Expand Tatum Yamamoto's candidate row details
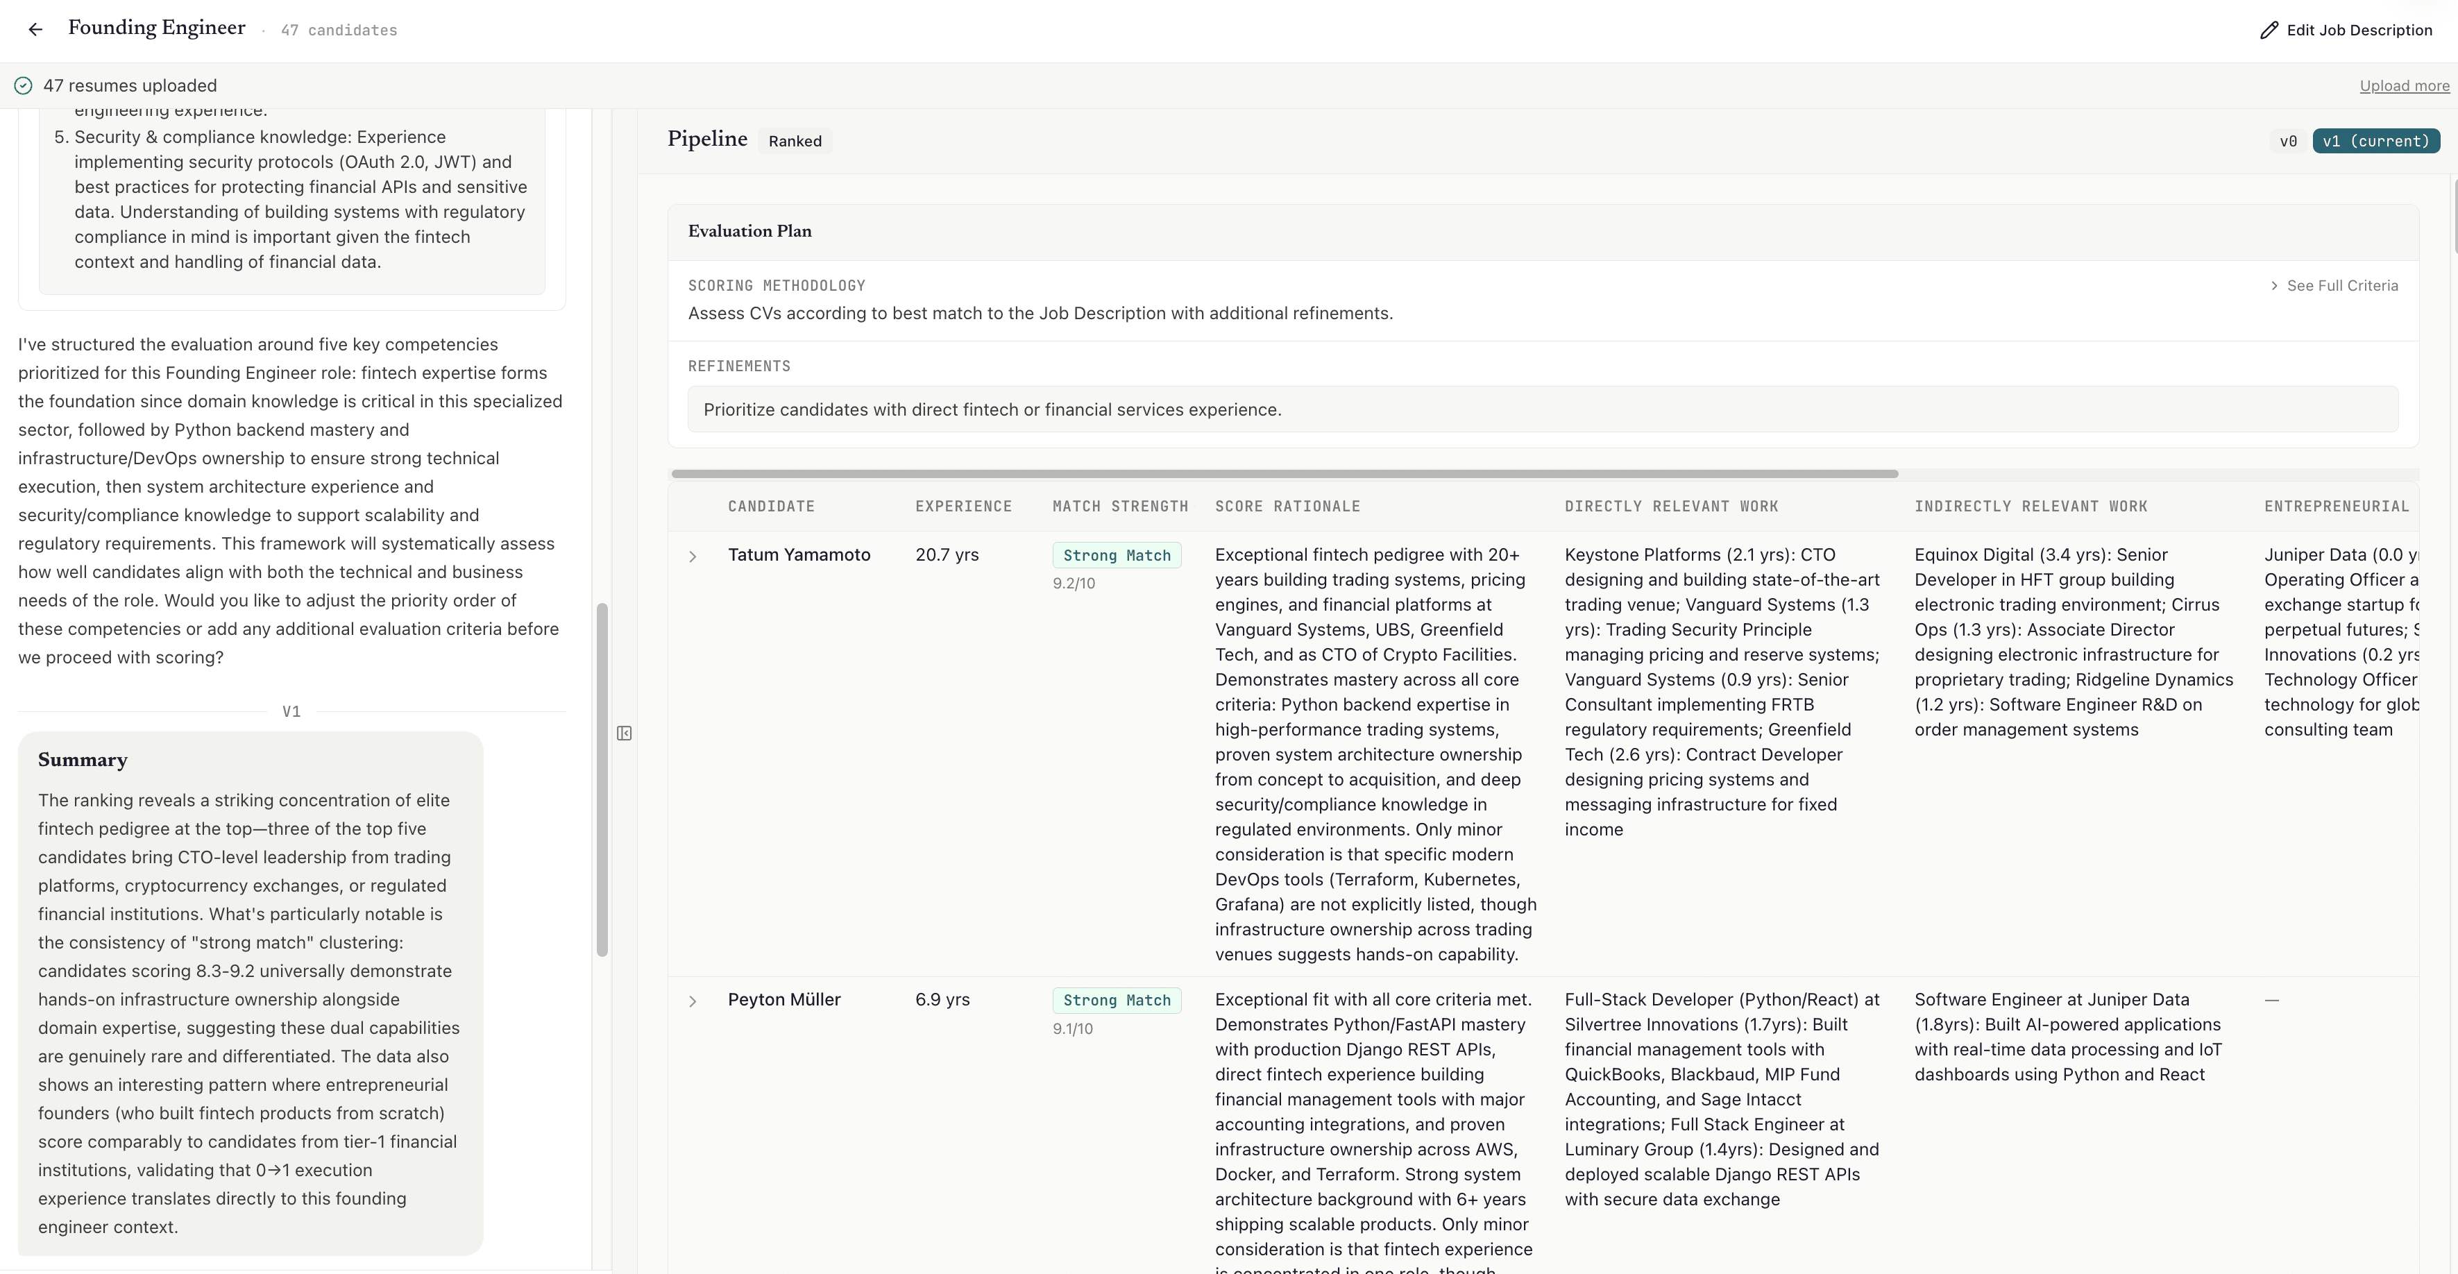This screenshot has height=1274, width=2458. 693,557
